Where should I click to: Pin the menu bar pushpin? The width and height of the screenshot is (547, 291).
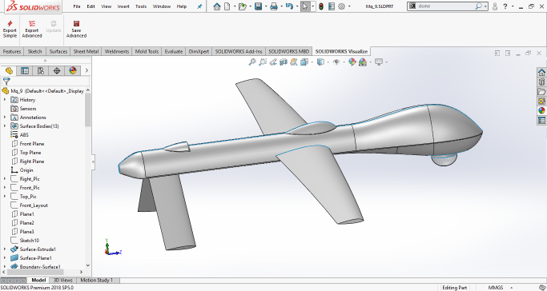click(x=199, y=6)
